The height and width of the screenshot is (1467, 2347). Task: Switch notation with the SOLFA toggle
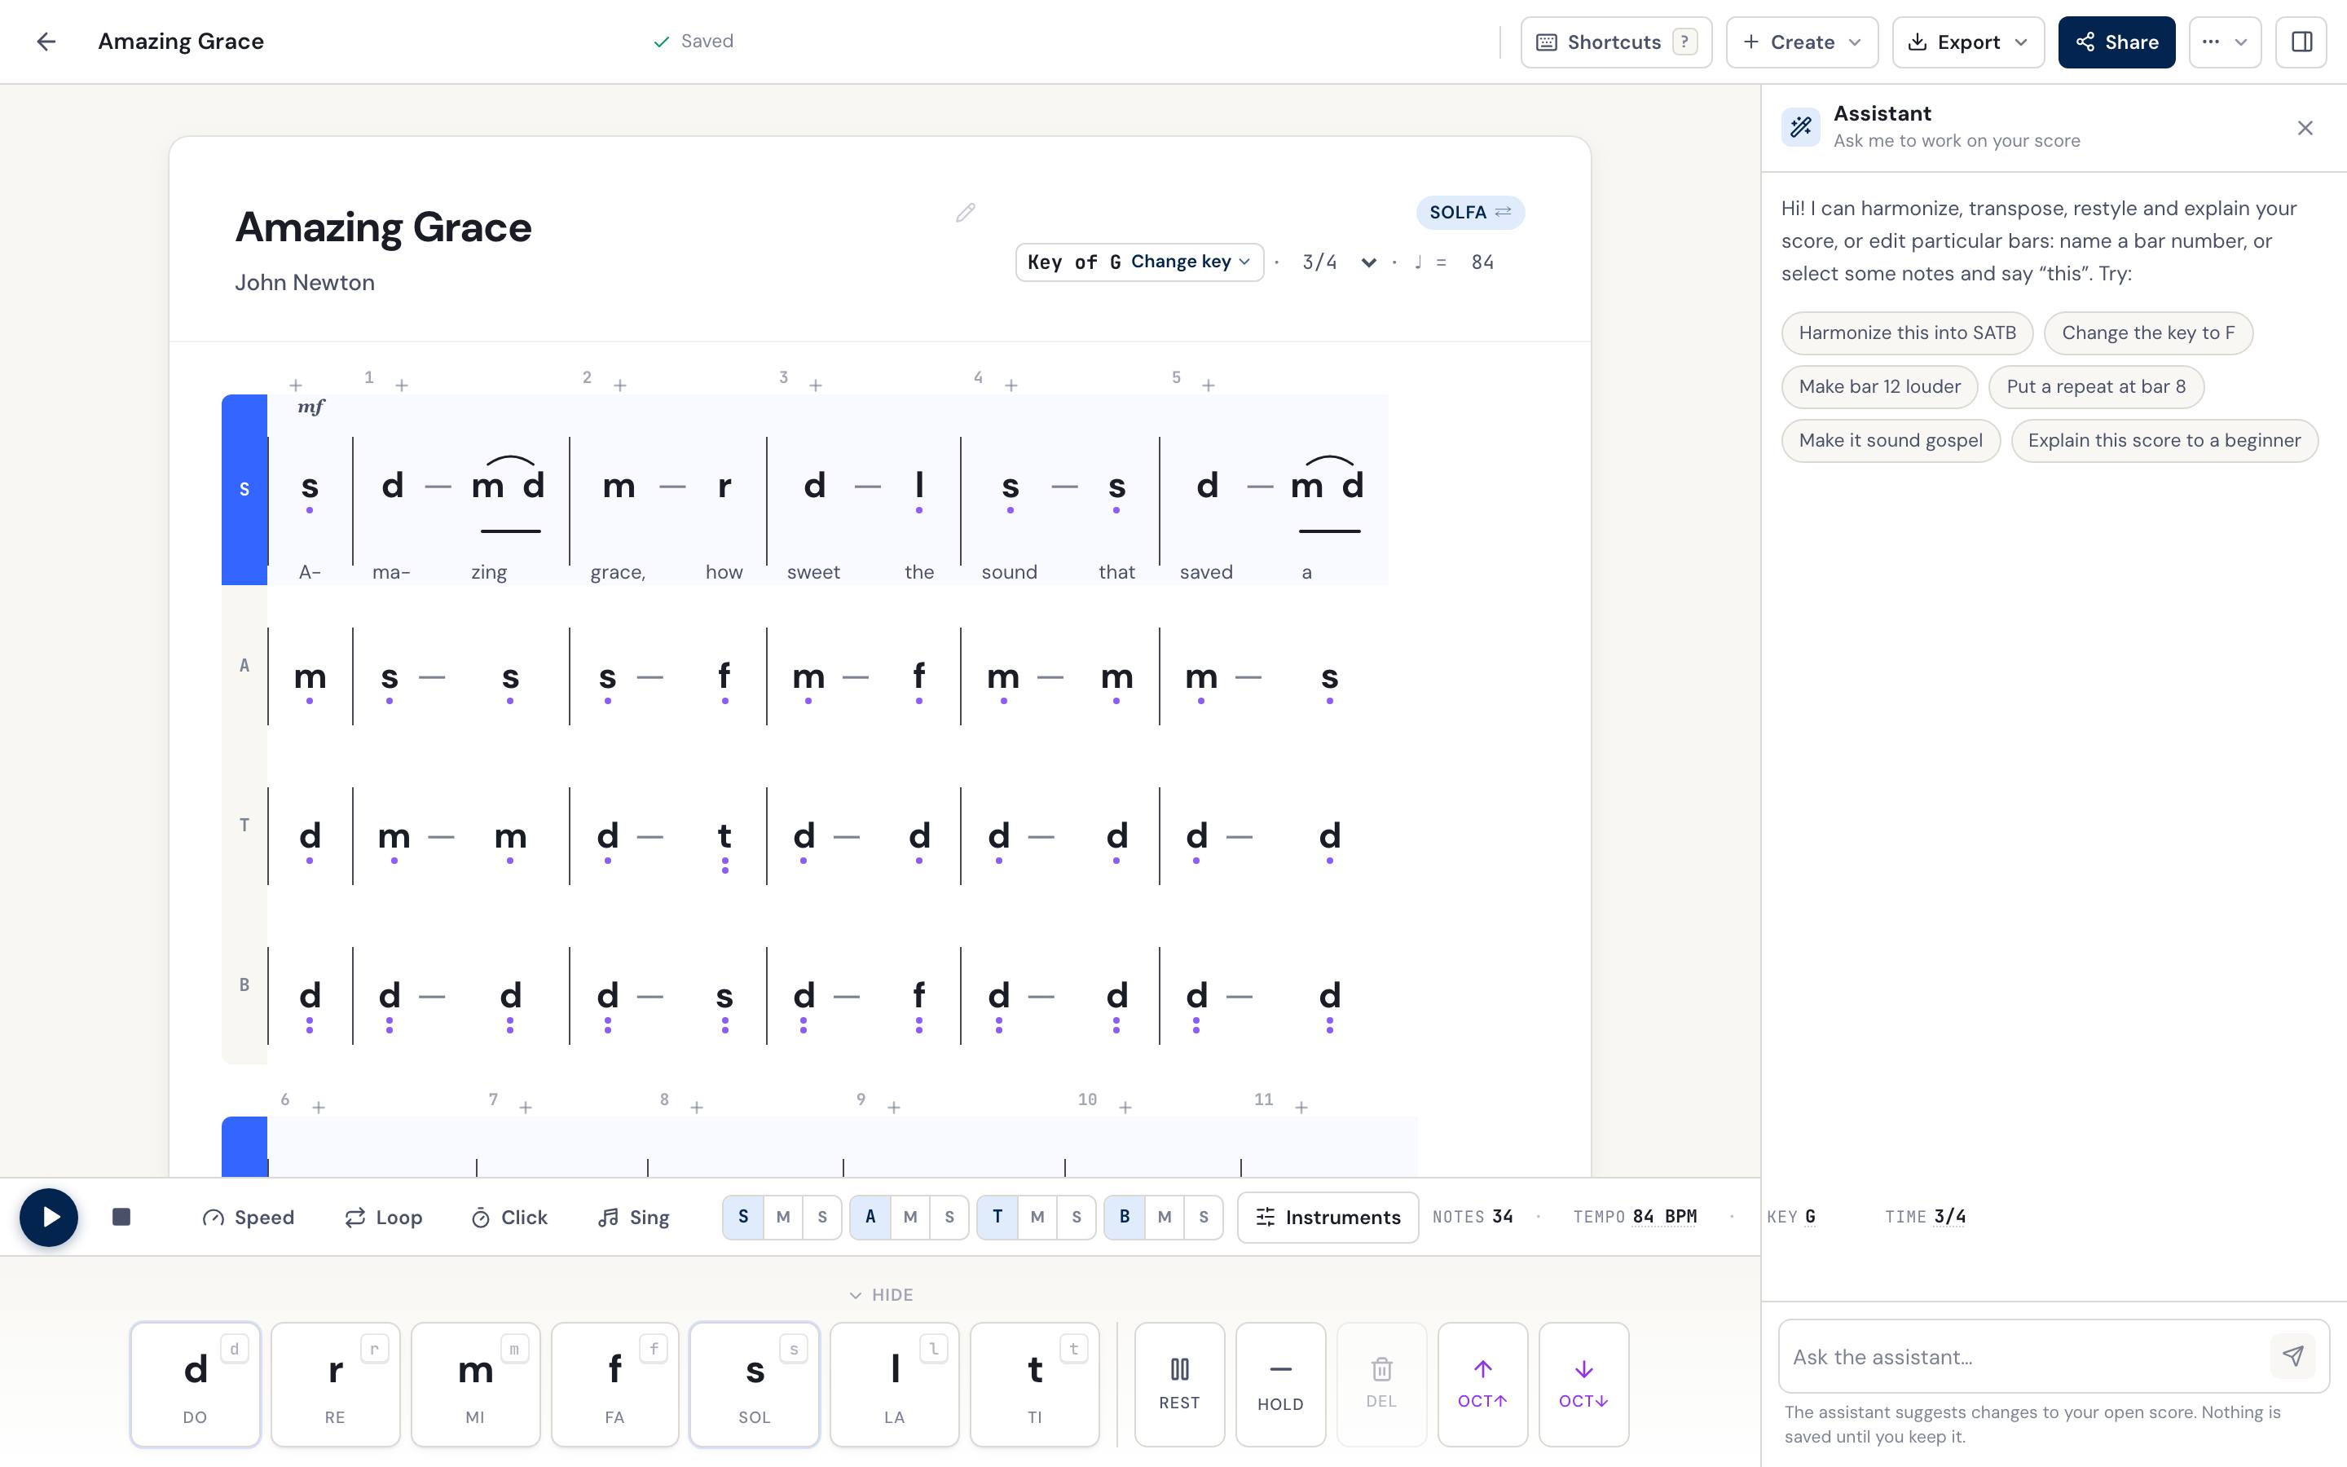pyautogui.click(x=1469, y=213)
